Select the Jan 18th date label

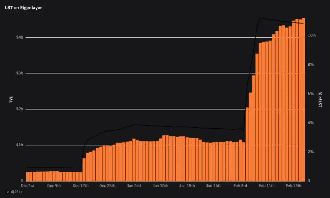pyautogui.click(x=187, y=186)
